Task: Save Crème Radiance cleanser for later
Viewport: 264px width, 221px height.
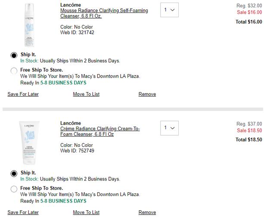Action: point(23,212)
